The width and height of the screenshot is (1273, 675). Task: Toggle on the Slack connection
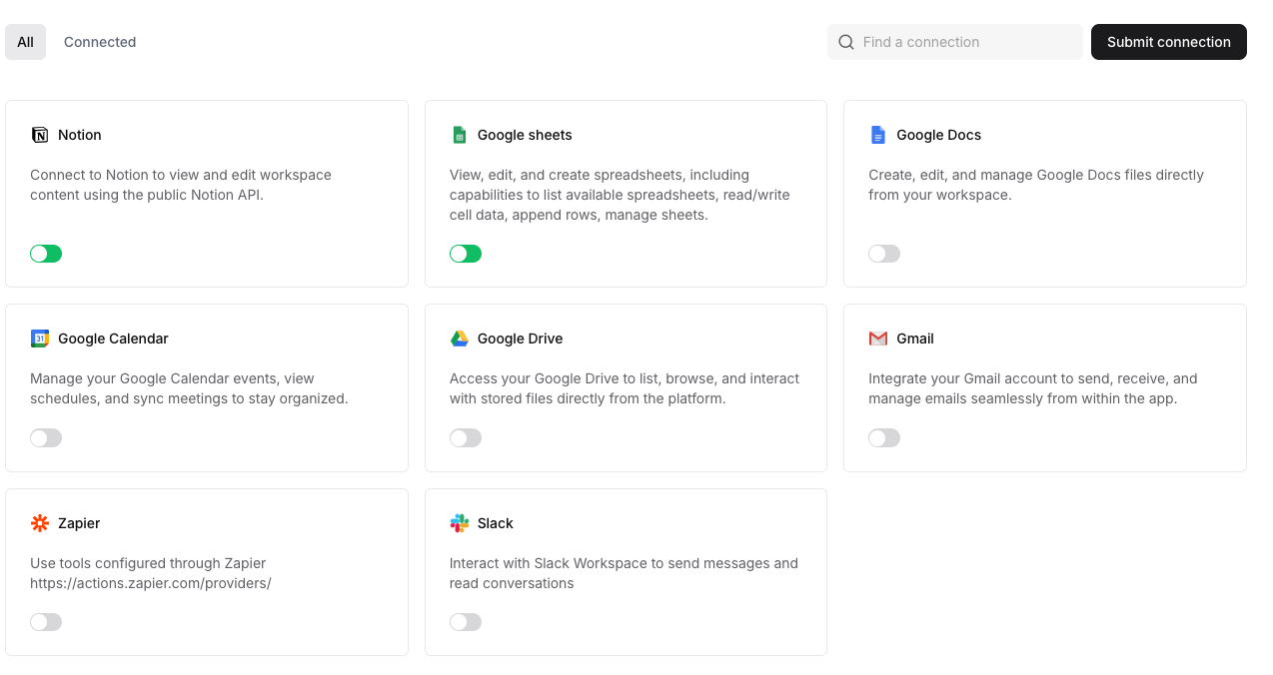tap(466, 622)
